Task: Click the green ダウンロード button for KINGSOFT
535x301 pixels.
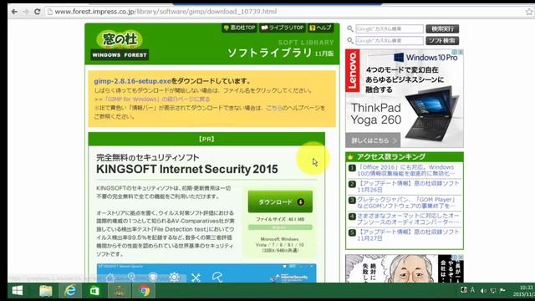Action: point(280,202)
